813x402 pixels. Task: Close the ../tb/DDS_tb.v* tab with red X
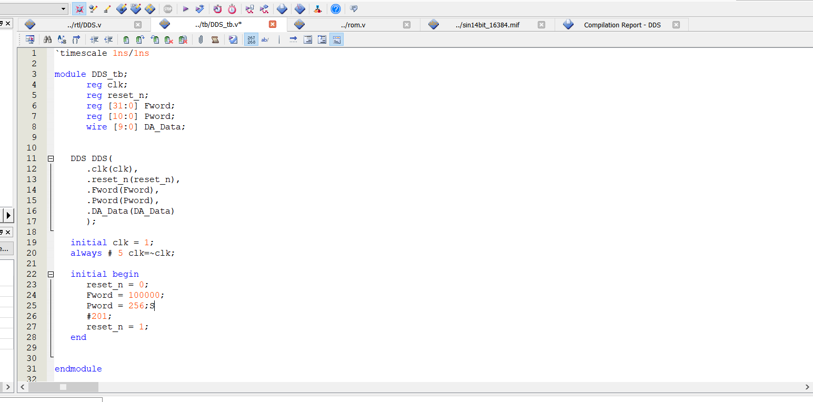[x=273, y=24]
